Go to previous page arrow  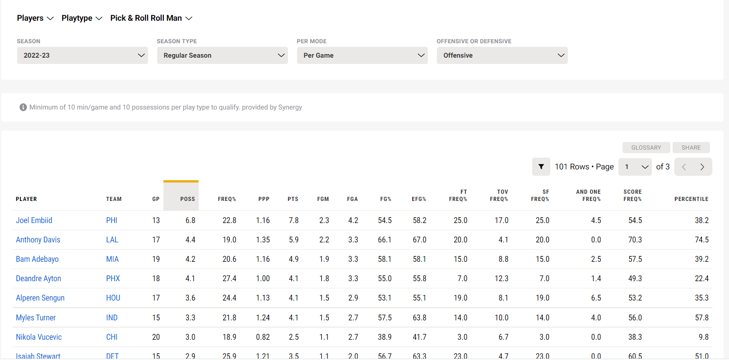[x=684, y=167]
